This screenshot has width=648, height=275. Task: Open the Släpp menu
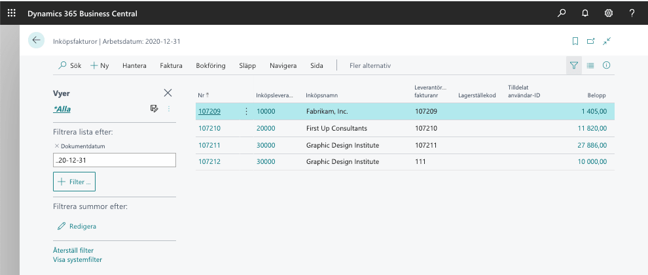click(247, 65)
